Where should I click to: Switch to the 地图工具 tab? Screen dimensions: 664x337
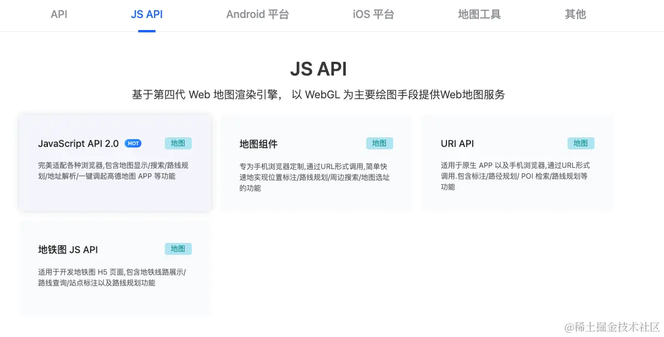click(x=479, y=14)
